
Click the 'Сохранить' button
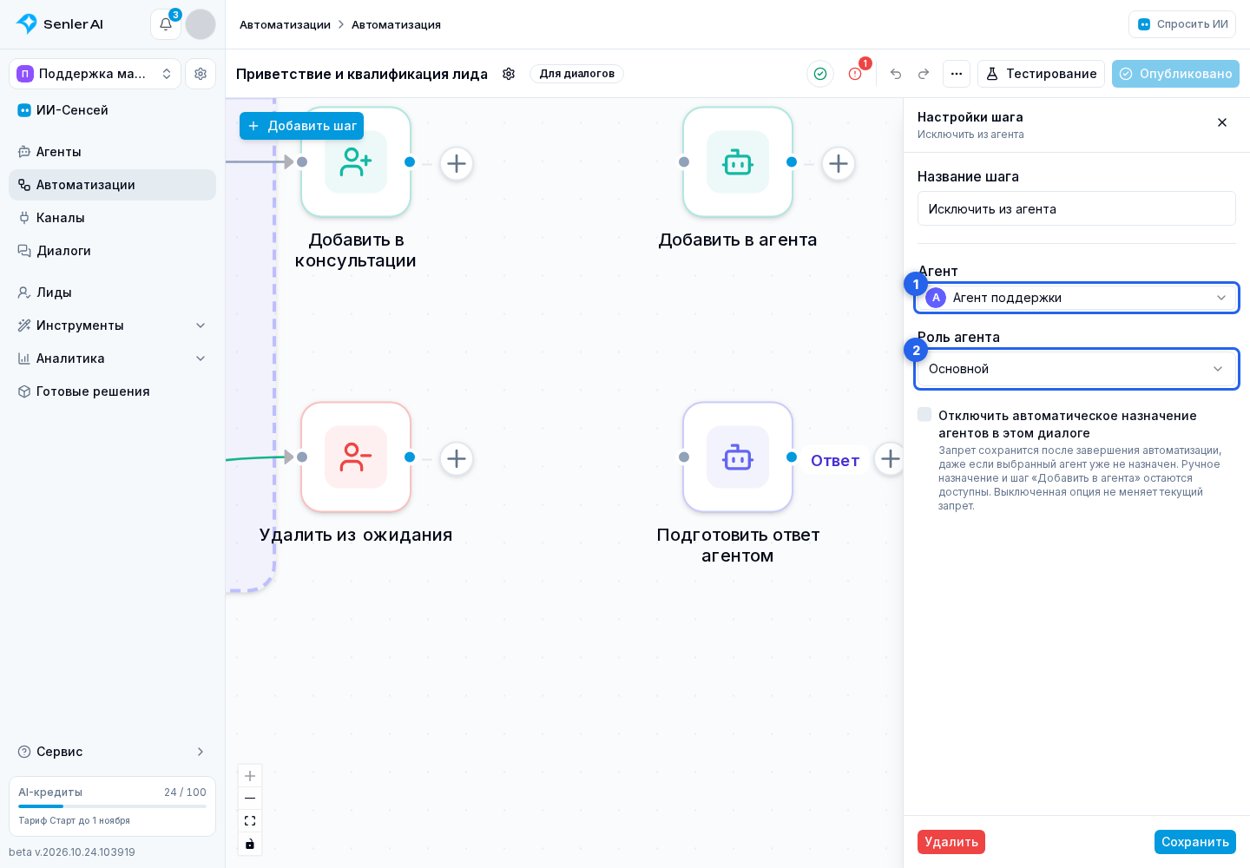(1195, 842)
